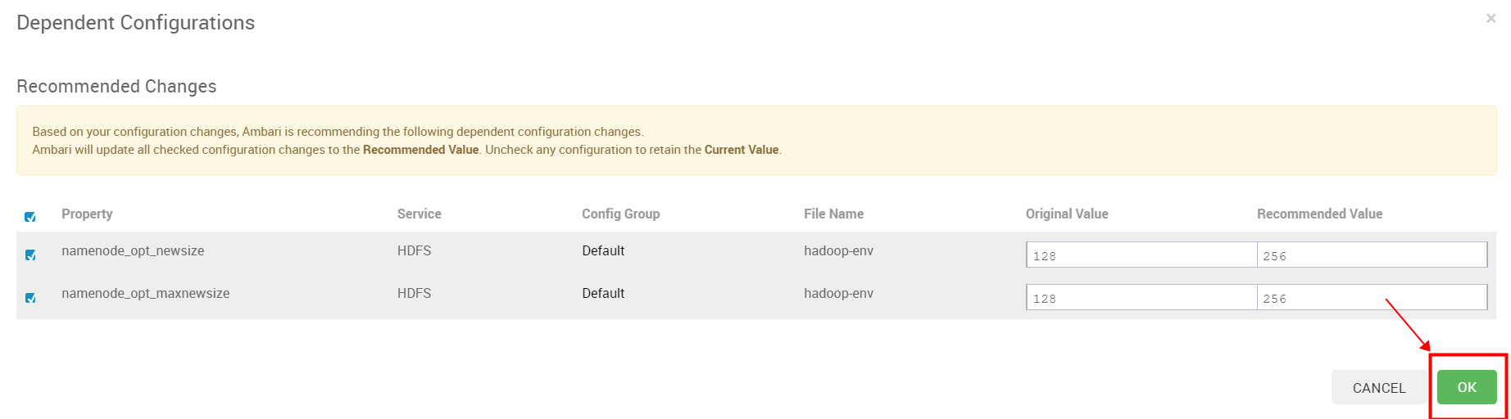This screenshot has width=1511, height=419.
Task: Click the Config Group column header
Action: point(621,214)
